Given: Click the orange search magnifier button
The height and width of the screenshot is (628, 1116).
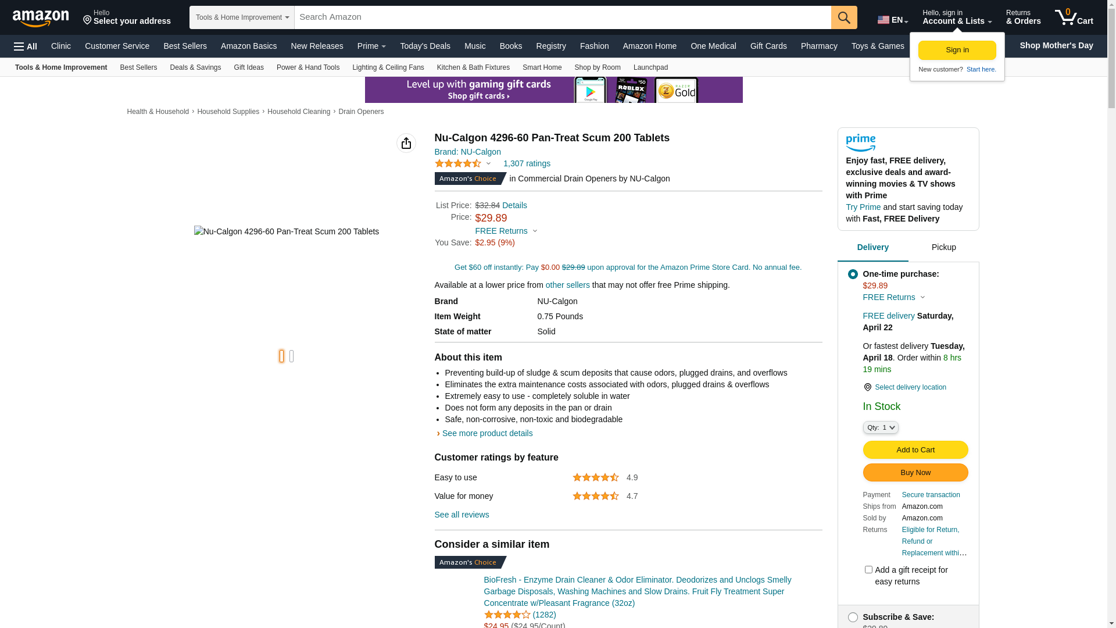Looking at the screenshot, I should coord(844,17).
